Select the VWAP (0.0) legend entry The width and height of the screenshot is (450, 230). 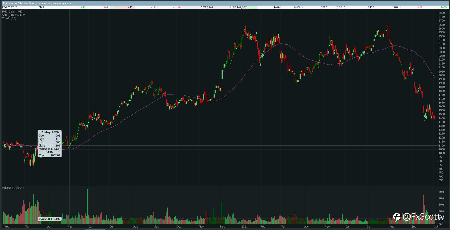pos(9,18)
